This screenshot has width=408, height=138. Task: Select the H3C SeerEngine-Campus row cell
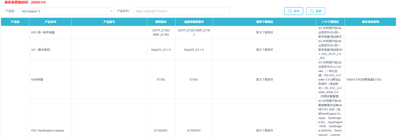click(x=47, y=130)
